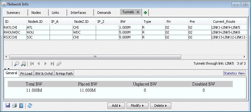The image size is (251, 112).
Task: Click route LINK1-LINK9-LINK5 cell
Action: [x=229, y=27]
